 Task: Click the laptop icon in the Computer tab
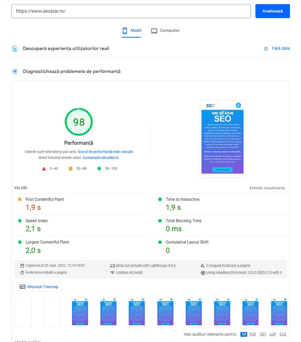coord(154,31)
